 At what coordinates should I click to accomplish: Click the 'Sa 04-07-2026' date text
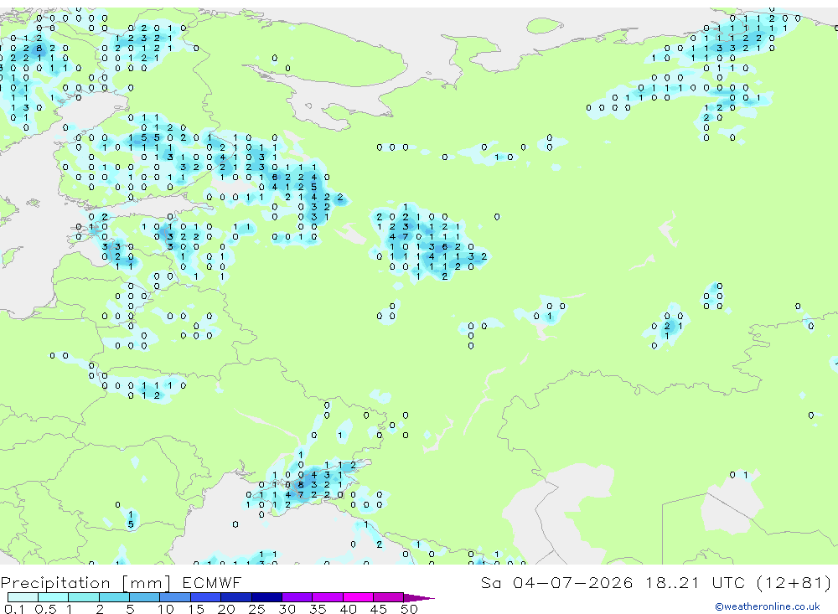557,582
